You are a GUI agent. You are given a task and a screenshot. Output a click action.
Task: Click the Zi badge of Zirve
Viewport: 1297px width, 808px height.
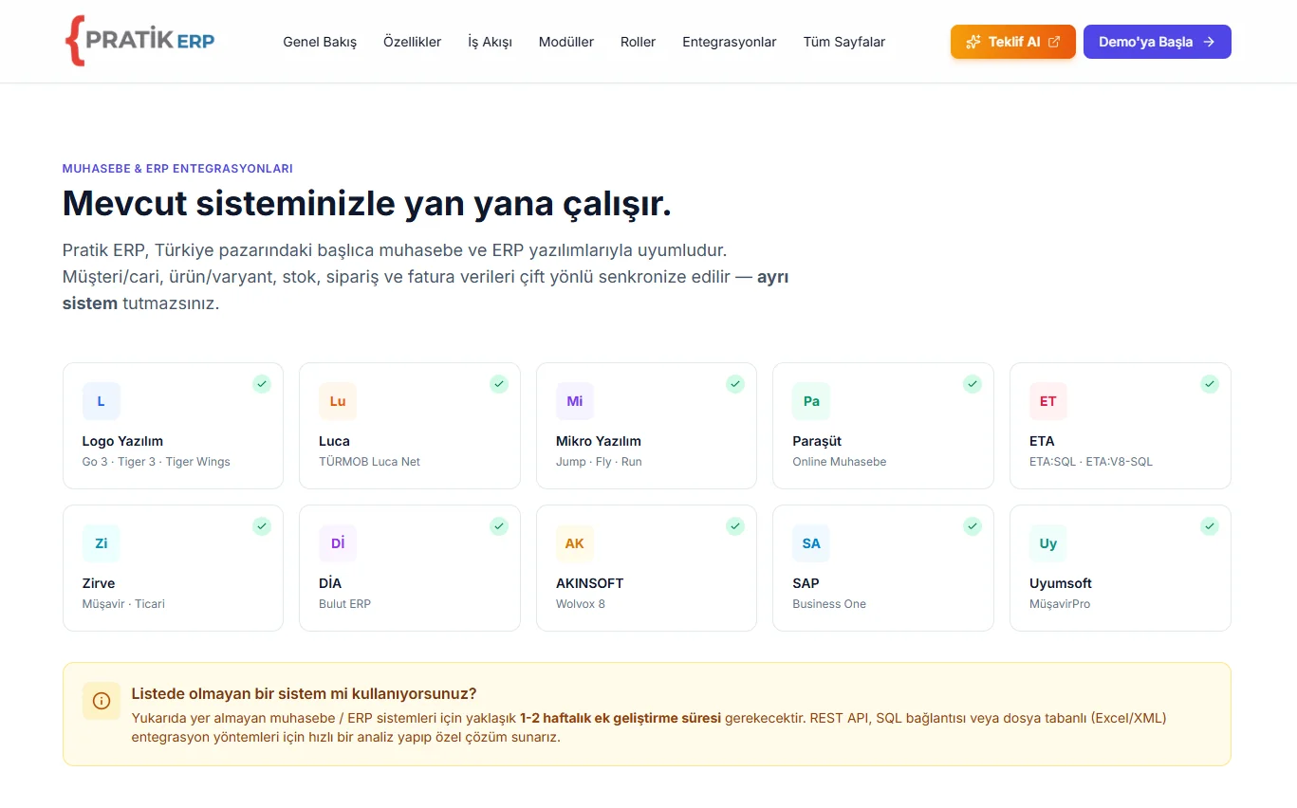point(102,543)
